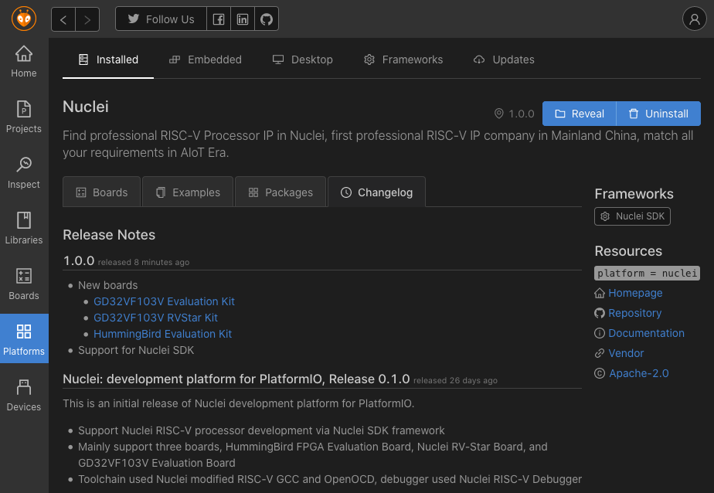Screen dimensions: 714x493
Task: Go to Home in the sidebar
Action: (x=24, y=62)
